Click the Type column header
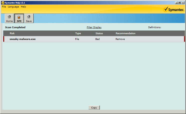This screenshot has width=186, height=114. click(x=78, y=33)
